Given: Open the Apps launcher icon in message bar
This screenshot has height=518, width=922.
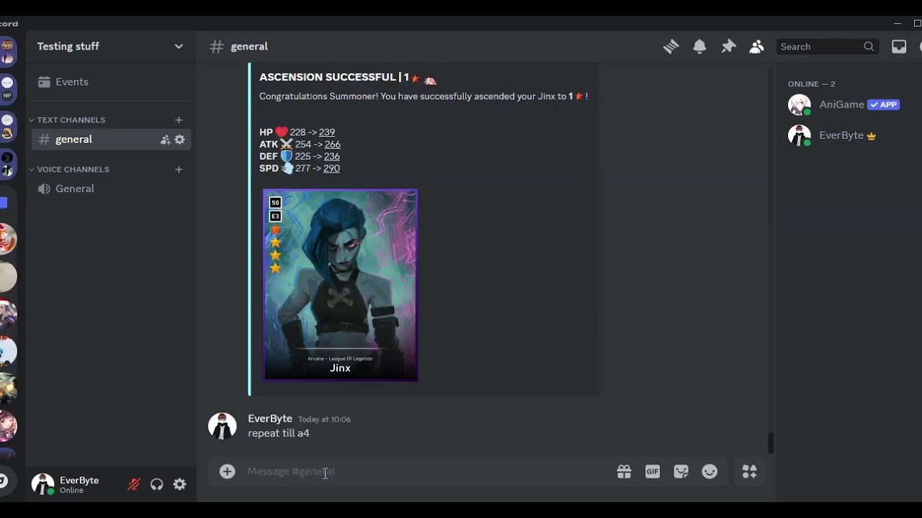Looking at the screenshot, I should tap(749, 472).
